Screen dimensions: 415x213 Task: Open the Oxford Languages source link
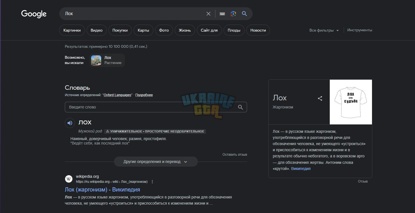[117, 95]
